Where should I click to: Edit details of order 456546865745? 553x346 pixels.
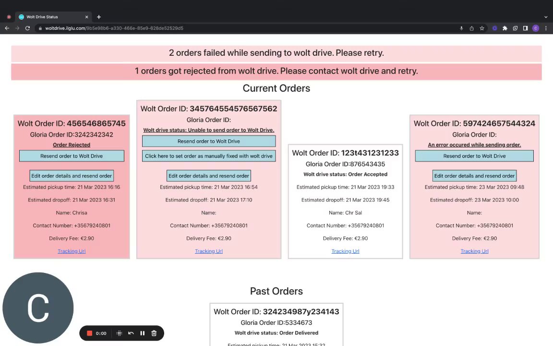tap(72, 176)
